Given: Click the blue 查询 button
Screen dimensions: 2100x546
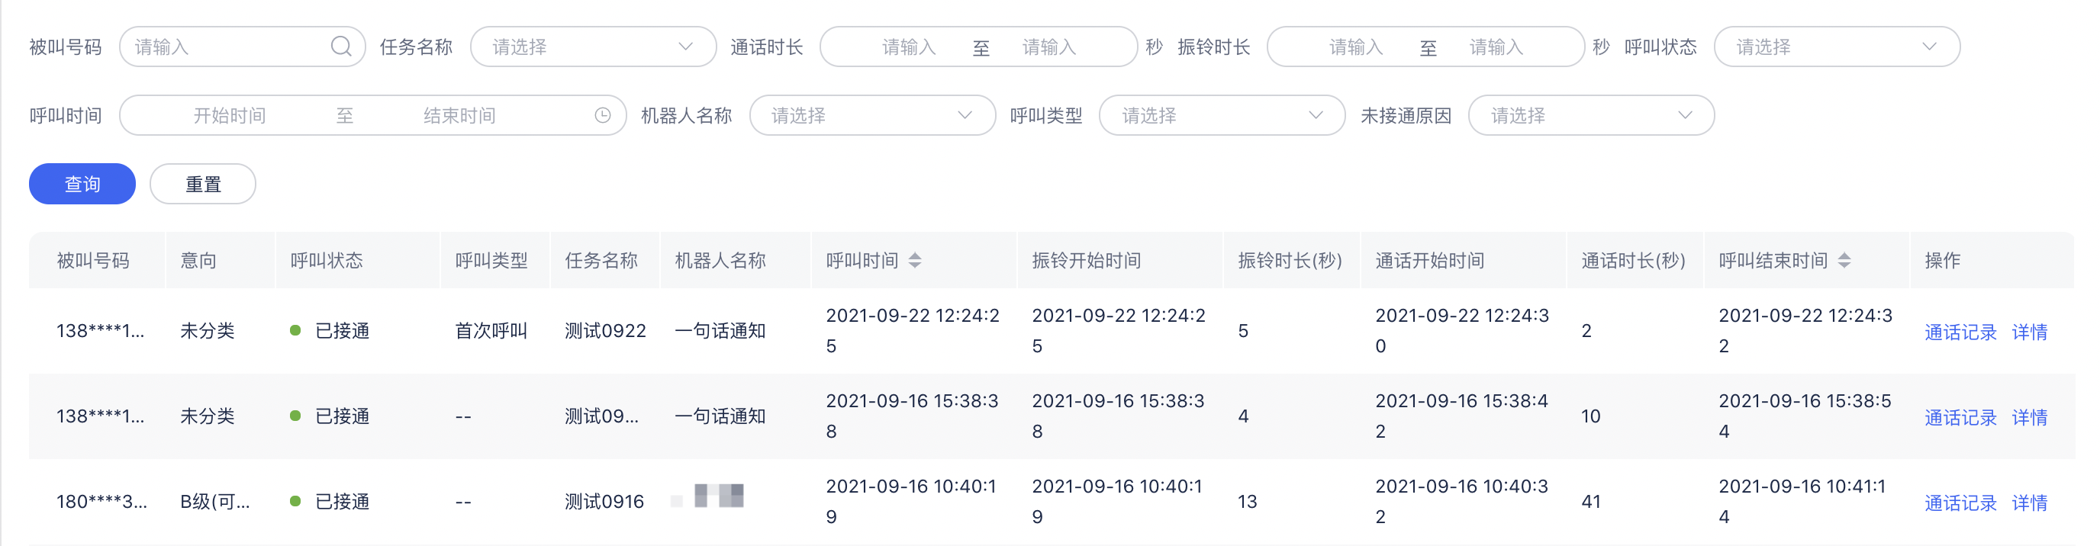Looking at the screenshot, I should (82, 185).
